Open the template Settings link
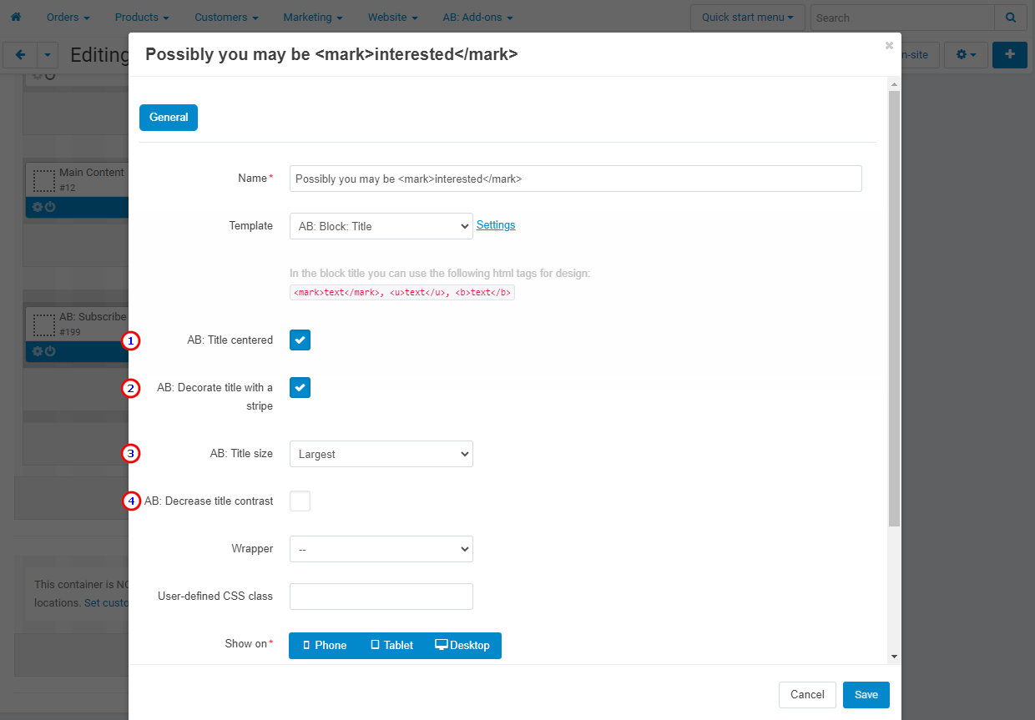 pos(496,225)
